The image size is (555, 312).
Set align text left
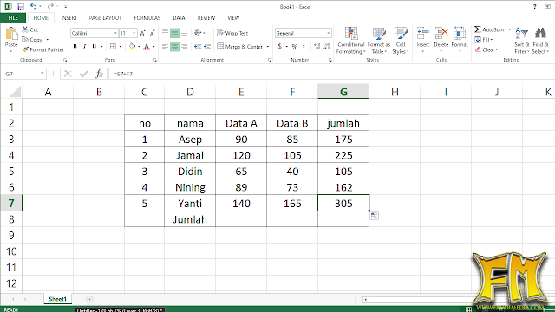165,46
